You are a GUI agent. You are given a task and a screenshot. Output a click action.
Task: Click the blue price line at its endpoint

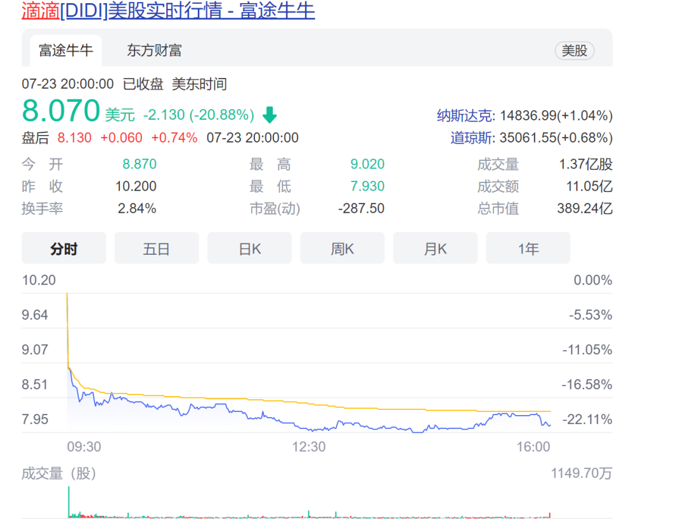549,425
